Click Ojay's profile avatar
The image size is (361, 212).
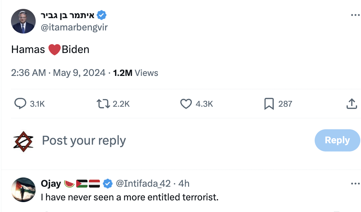tap(23, 189)
